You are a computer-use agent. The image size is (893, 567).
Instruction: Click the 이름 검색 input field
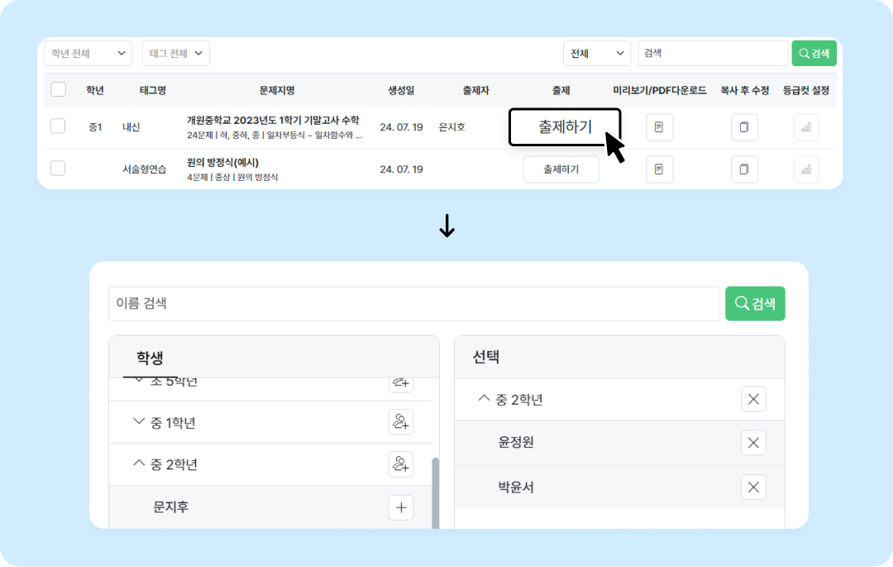413,303
